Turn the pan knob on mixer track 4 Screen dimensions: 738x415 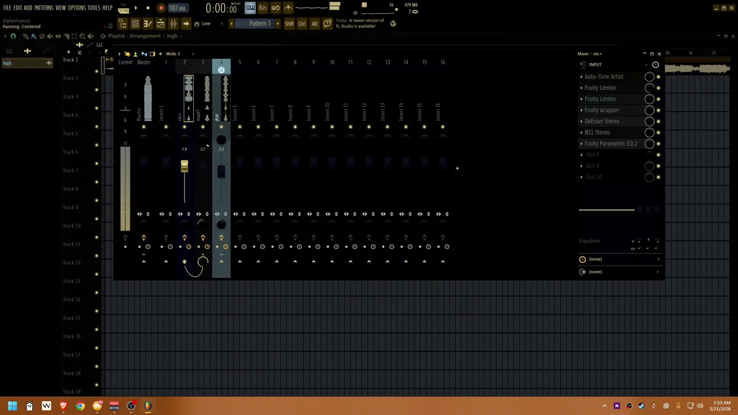[221, 140]
